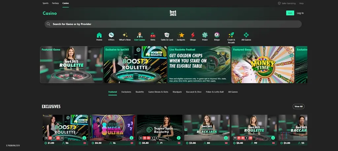This screenshot has width=338, height=151.
Task: Select the Baccarat & Dice tab
Action: [x=194, y=92]
